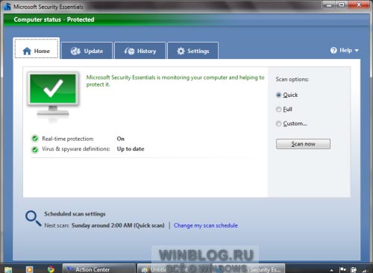
Task: Open the History tab
Action: [140, 51]
